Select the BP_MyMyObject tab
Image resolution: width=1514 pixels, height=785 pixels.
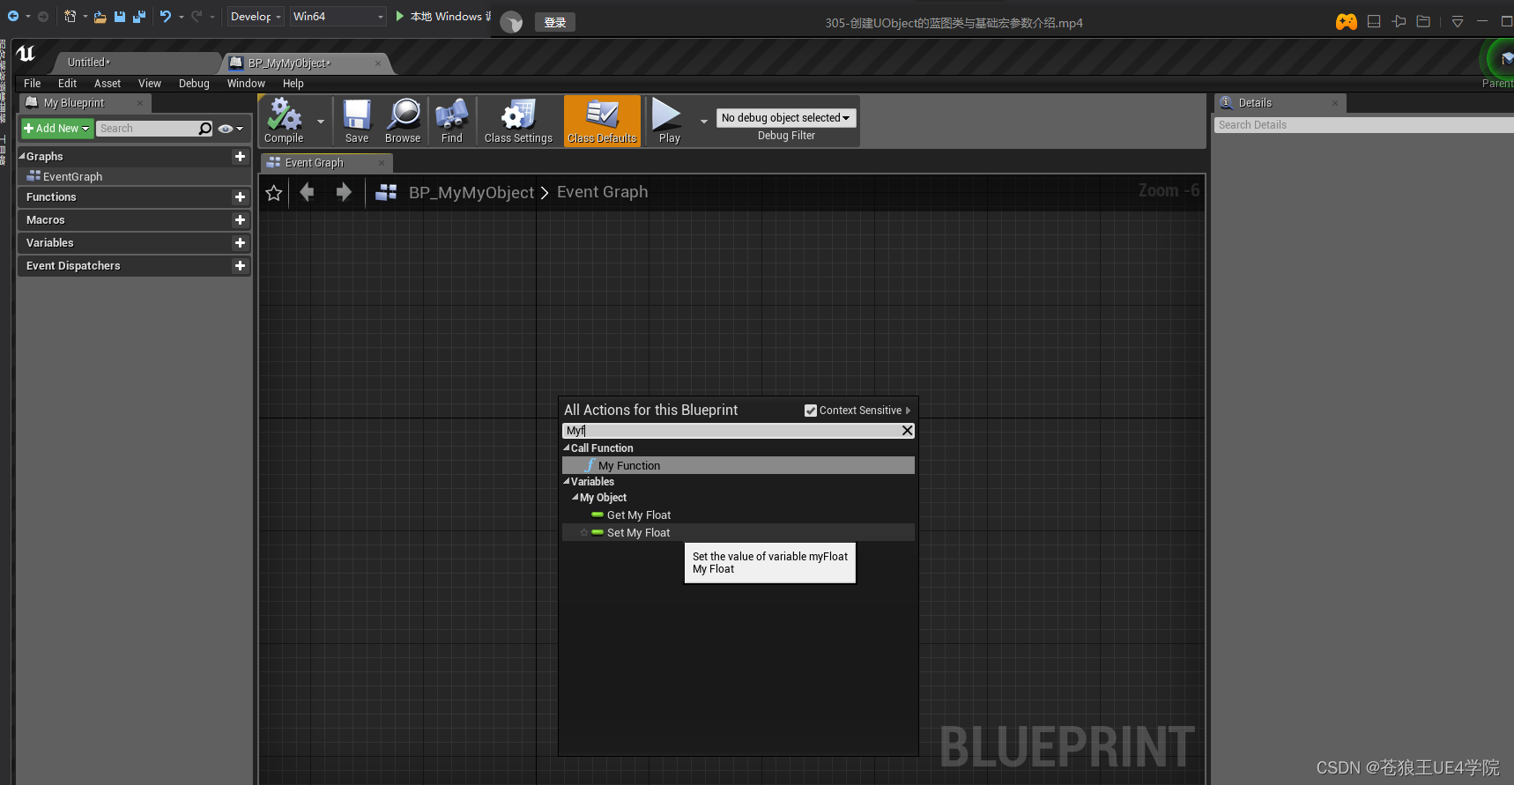coord(304,63)
